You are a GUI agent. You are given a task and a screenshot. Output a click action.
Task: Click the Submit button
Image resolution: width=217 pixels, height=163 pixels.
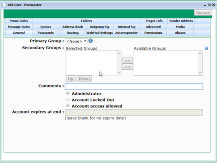[203, 13]
